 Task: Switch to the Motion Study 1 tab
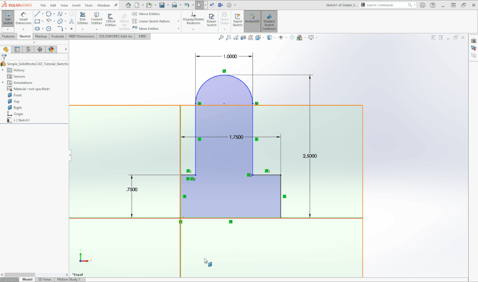click(69, 279)
